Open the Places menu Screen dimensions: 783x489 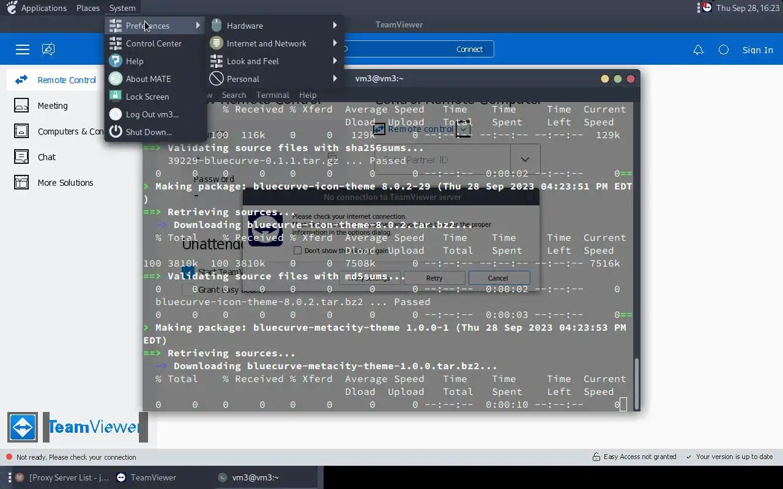(88, 8)
